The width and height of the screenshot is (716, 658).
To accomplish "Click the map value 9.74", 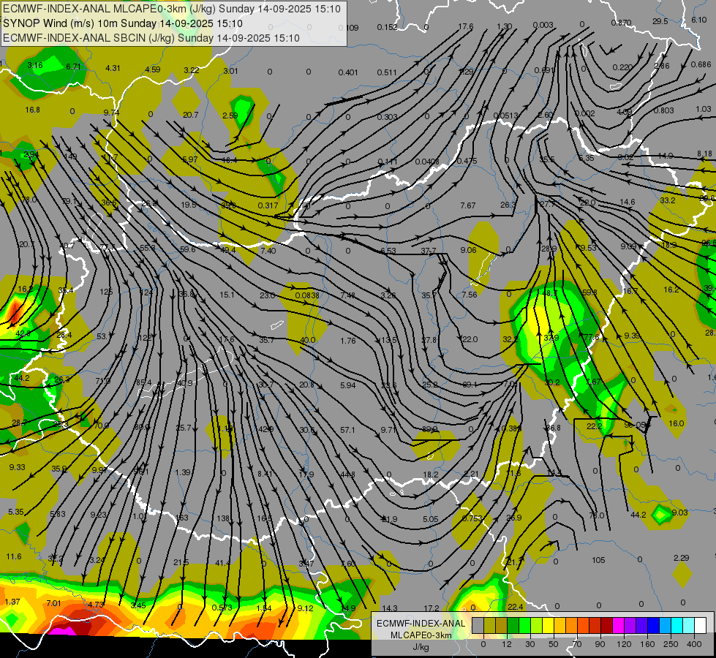I will [111, 113].
